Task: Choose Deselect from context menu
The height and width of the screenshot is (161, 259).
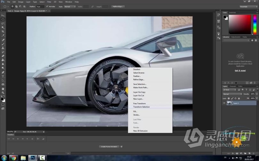Action: click(x=137, y=70)
